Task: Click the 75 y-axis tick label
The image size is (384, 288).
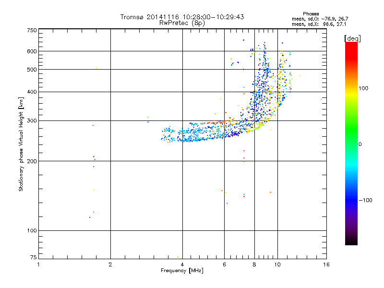Action: 34,257
